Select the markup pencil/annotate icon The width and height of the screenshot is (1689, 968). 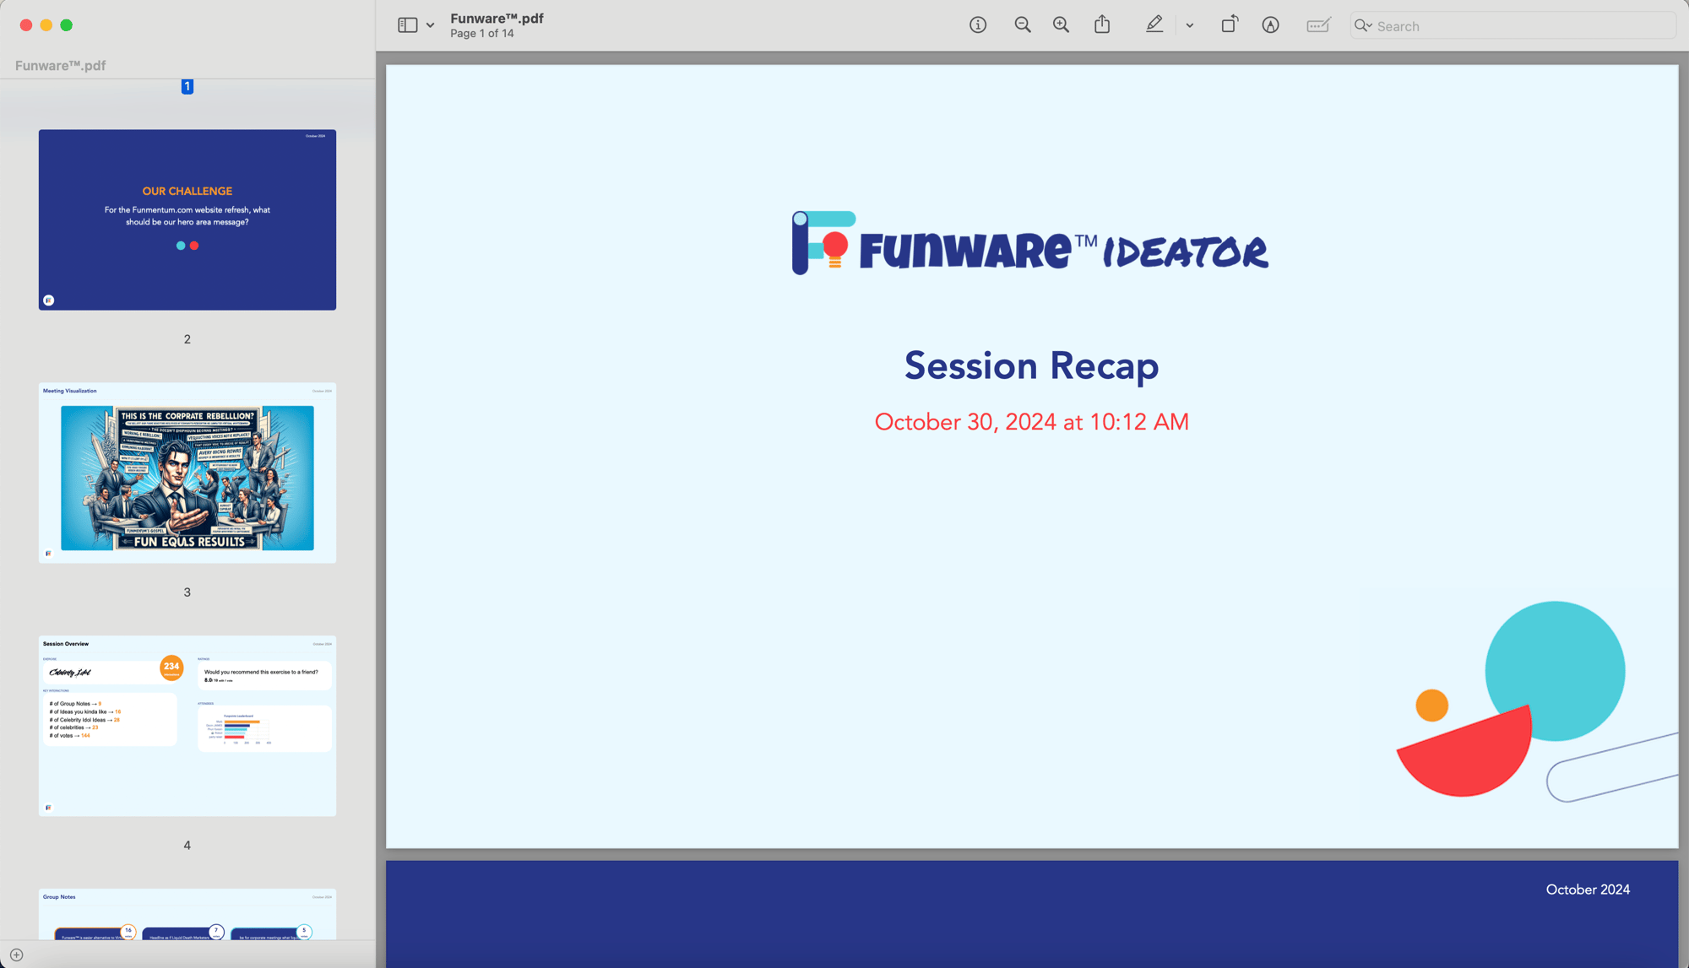tap(1155, 25)
